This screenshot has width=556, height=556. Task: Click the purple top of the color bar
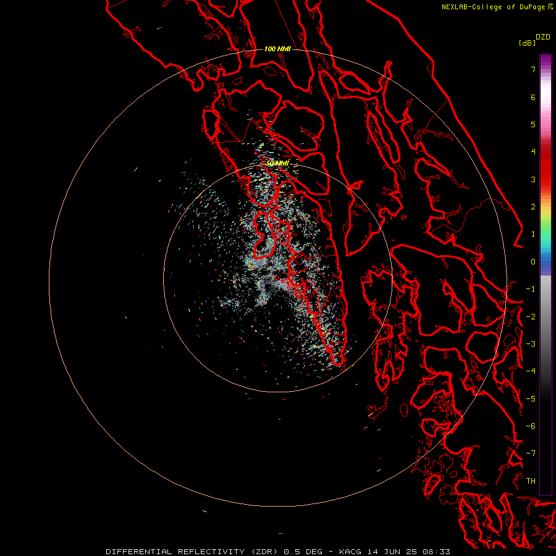(x=545, y=61)
